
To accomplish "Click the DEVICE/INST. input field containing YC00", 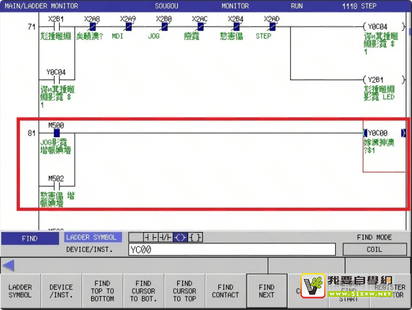I will (231, 250).
